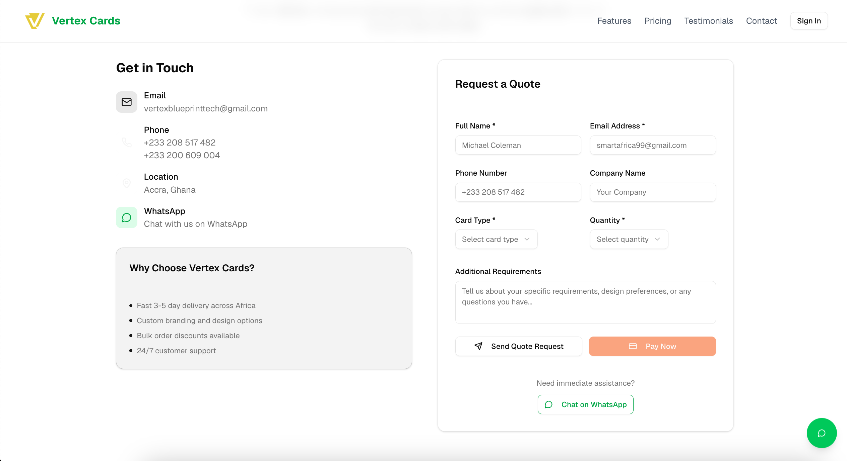Click Chat on WhatsApp button

pos(585,404)
